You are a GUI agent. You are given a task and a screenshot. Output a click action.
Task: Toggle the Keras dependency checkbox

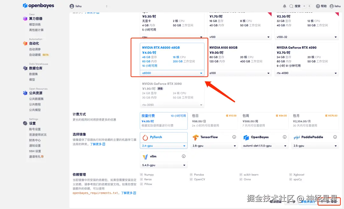point(141,179)
